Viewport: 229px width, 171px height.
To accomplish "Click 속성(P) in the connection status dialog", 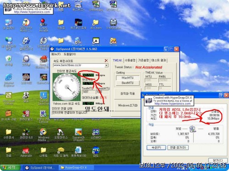I will (x=156, y=147).
